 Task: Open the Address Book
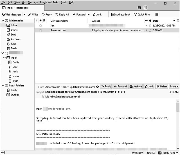[x=121, y=14]
